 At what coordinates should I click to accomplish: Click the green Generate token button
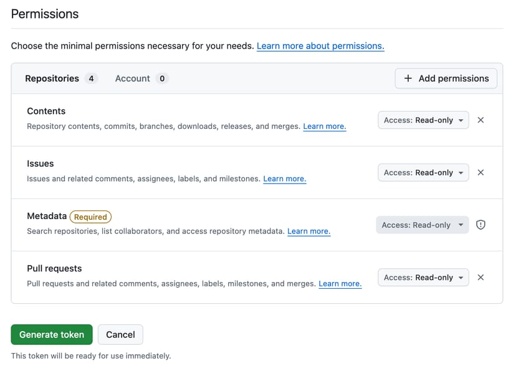tap(52, 334)
